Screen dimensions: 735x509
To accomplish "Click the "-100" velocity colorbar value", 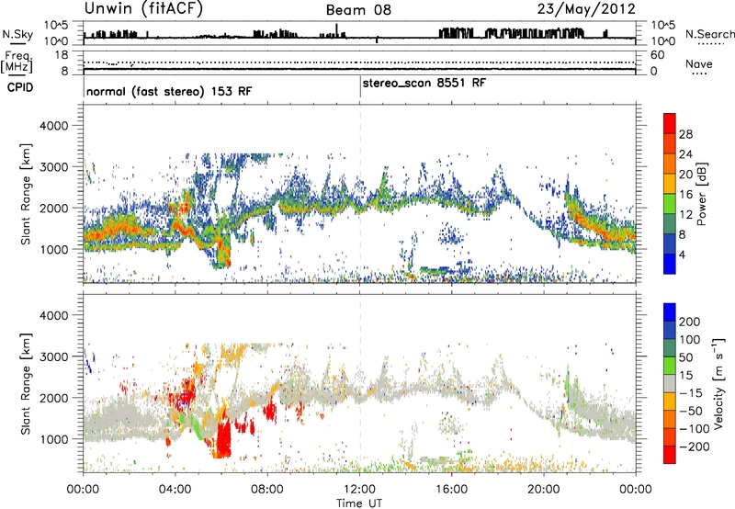I will (x=695, y=428).
